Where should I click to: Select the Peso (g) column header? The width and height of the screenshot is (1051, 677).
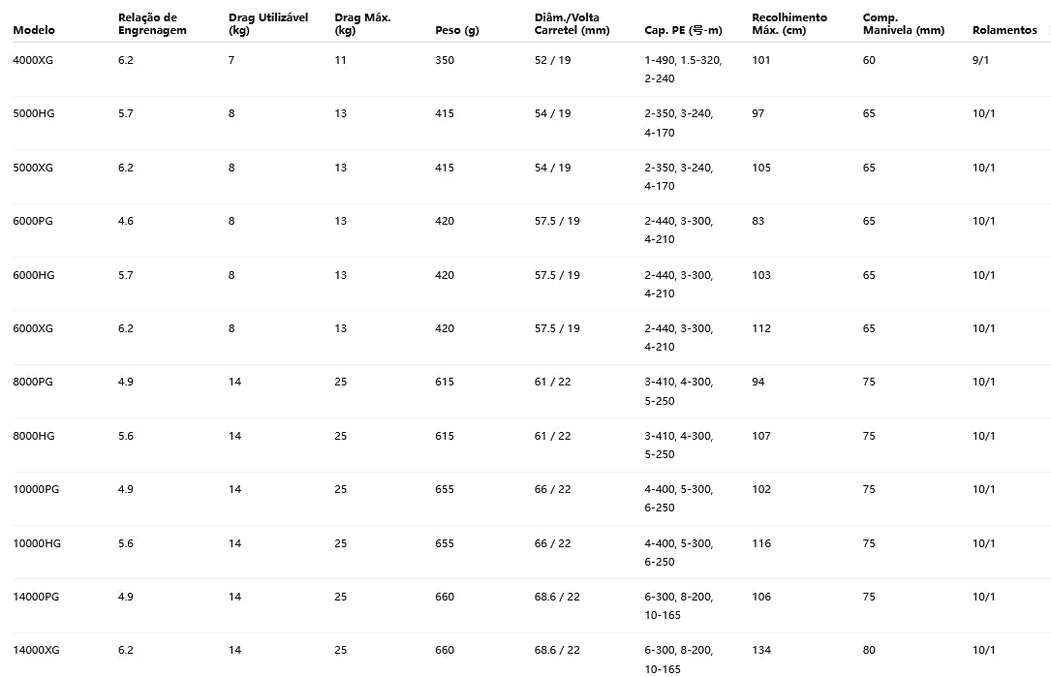click(457, 30)
